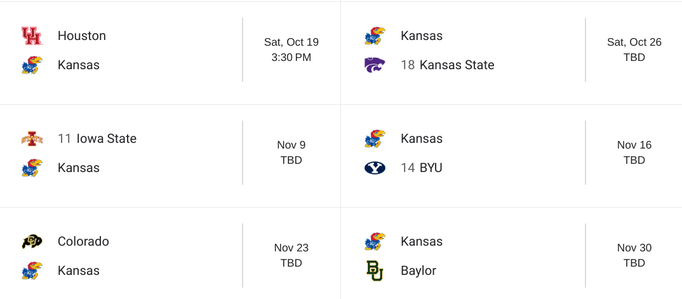Click the Houston Cougars logo
The image size is (682, 299).
point(31,36)
